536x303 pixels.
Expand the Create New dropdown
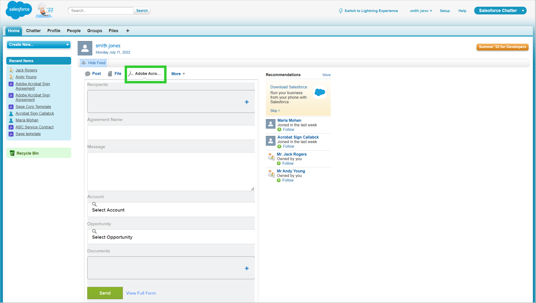click(67, 45)
